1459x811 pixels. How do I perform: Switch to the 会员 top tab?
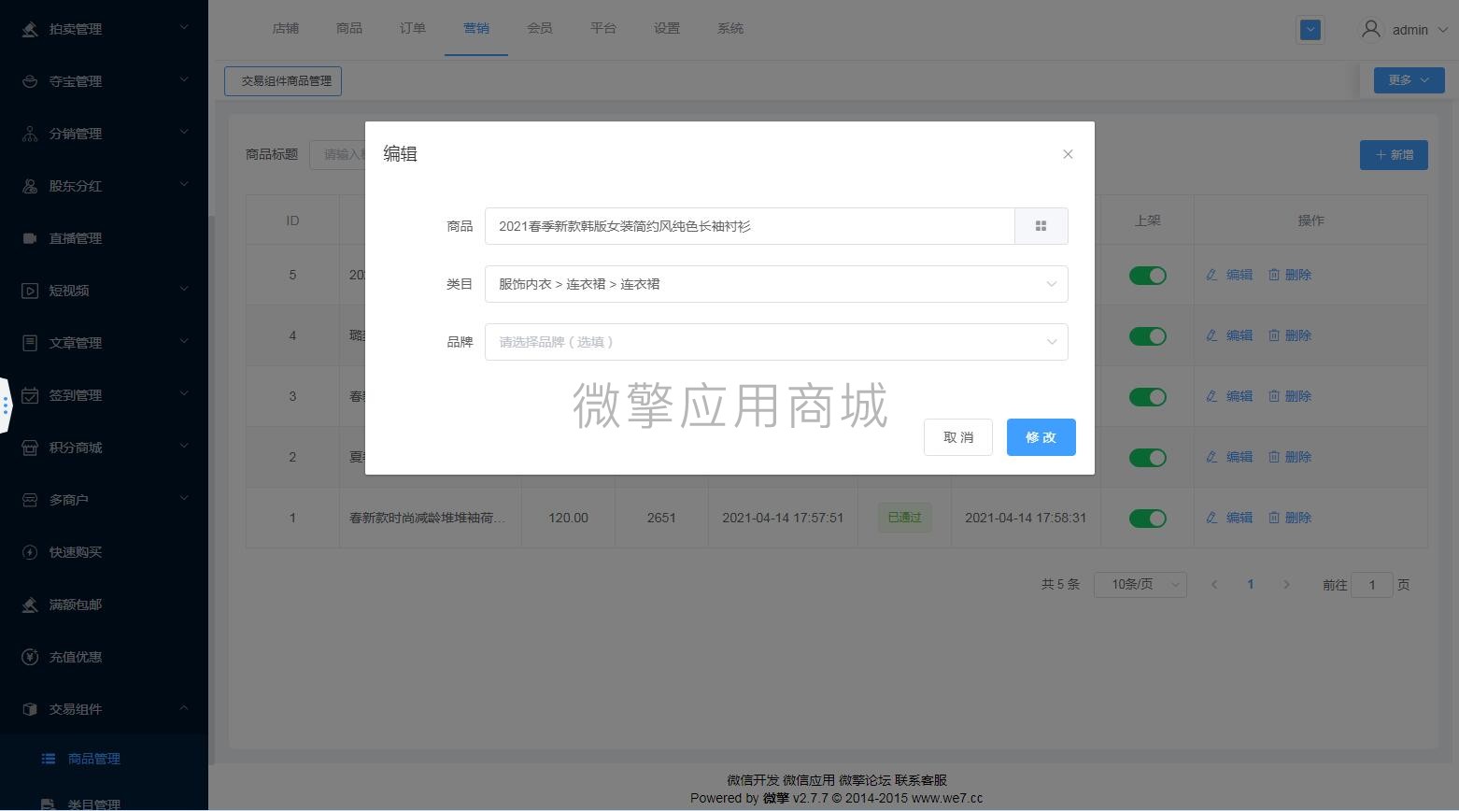(540, 28)
